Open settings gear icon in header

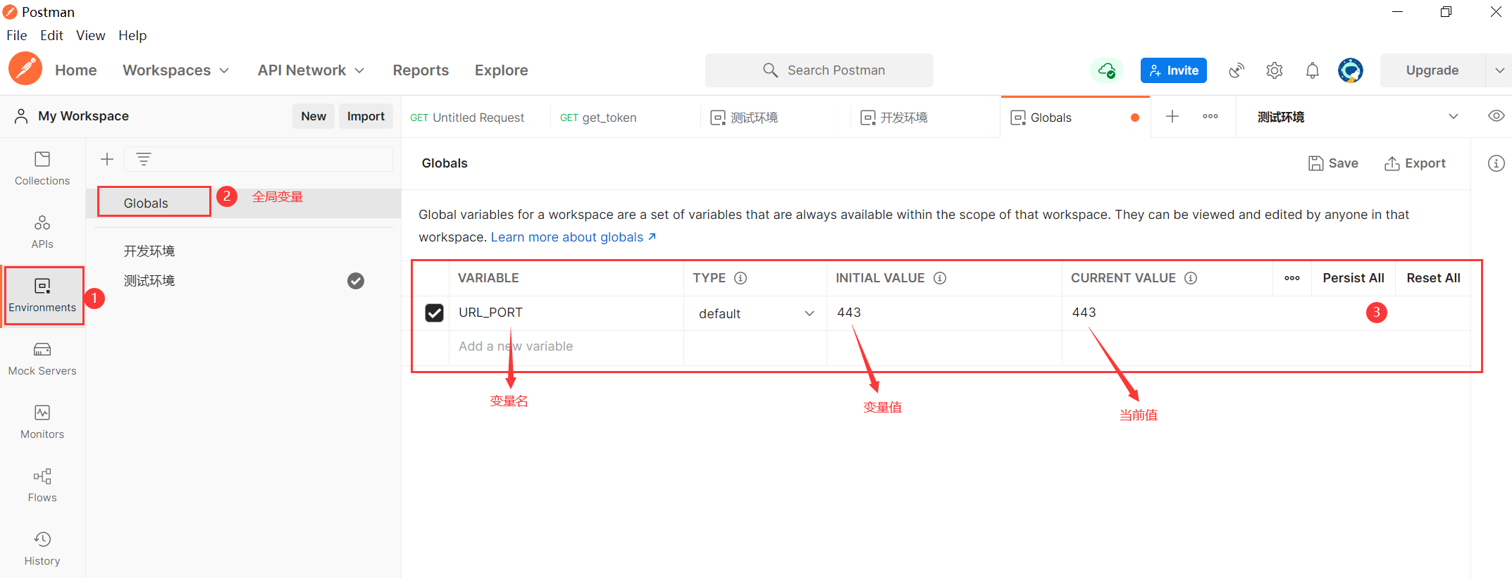1274,70
